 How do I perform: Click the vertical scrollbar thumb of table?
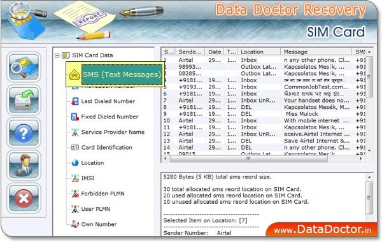pyautogui.click(x=369, y=77)
